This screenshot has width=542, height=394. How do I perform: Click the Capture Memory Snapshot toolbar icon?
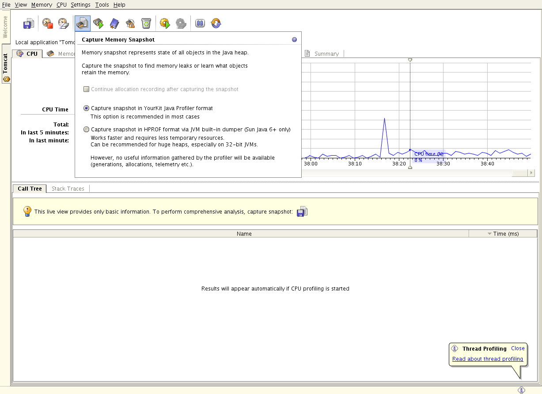click(x=83, y=23)
